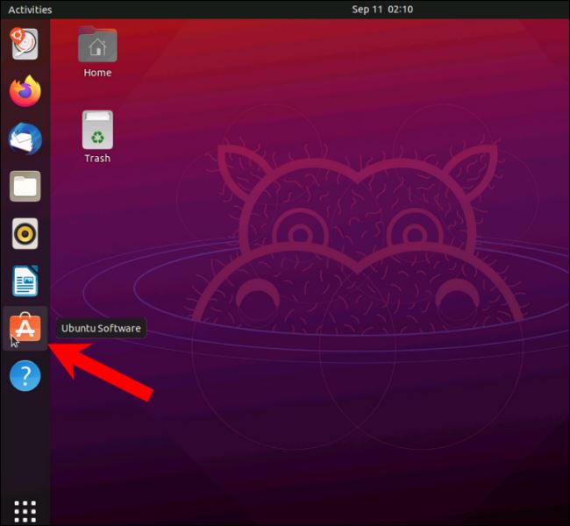
Task: Start Rhythmbox music player from the dock
Action: [25, 234]
